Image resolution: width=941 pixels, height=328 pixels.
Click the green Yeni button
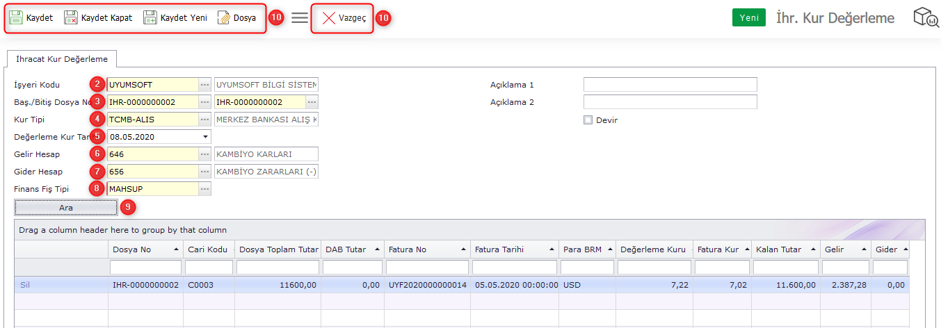(x=748, y=18)
